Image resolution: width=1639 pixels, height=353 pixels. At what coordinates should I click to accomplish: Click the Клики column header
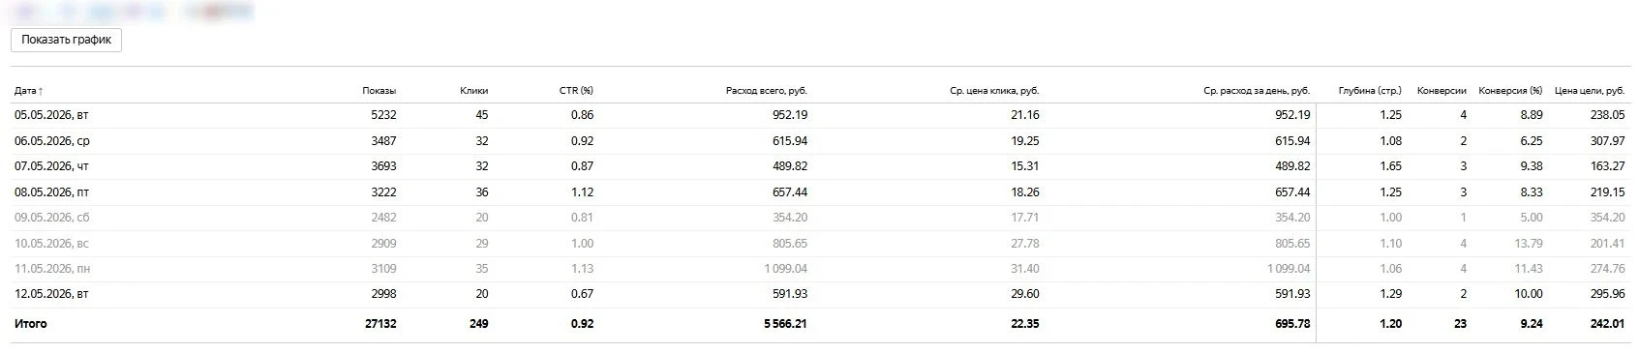[474, 91]
